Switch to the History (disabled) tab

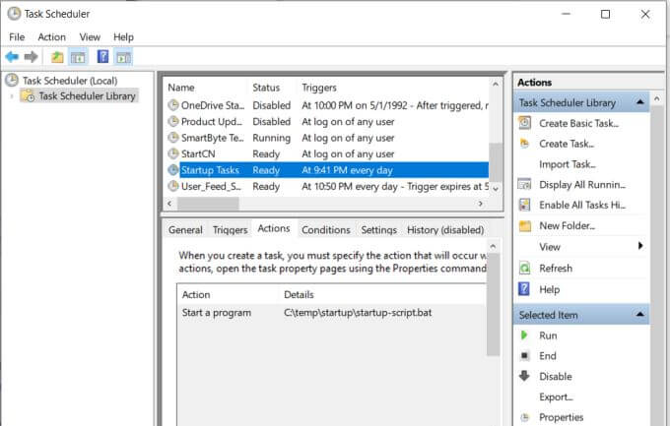pos(445,230)
